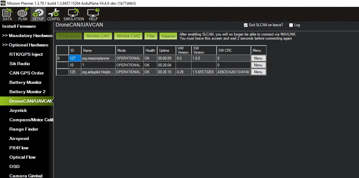Open Optical Flow page
The width and height of the screenshot is (359, 178).
[x=22, y=157]
